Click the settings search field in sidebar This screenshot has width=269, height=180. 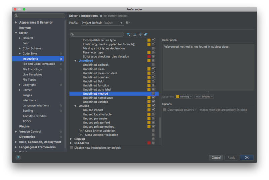40,16
